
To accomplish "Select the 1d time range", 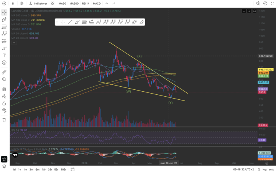I will coord(14,170).
